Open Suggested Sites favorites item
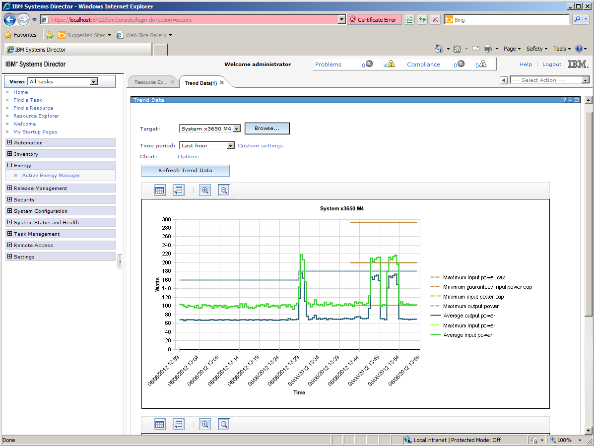 point(84,35)
